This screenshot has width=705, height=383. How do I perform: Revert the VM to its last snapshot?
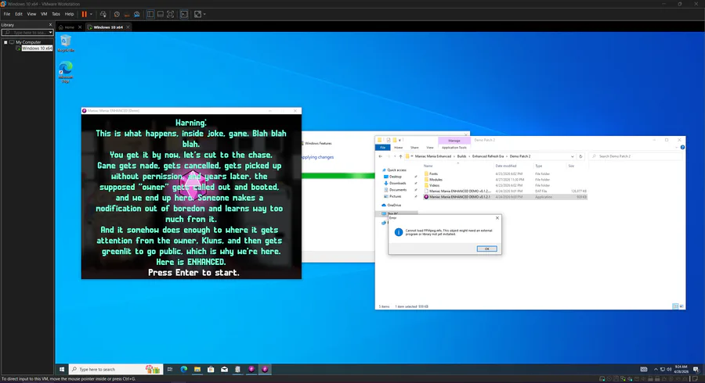(127, 14)
